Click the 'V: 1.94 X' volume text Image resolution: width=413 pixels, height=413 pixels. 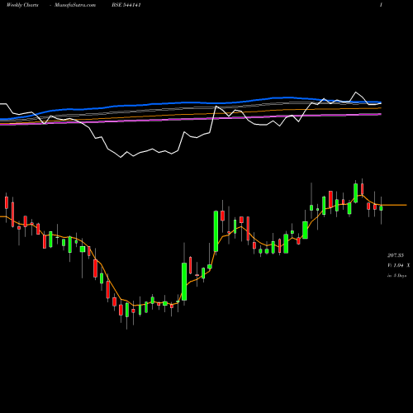tap(399, 265)
